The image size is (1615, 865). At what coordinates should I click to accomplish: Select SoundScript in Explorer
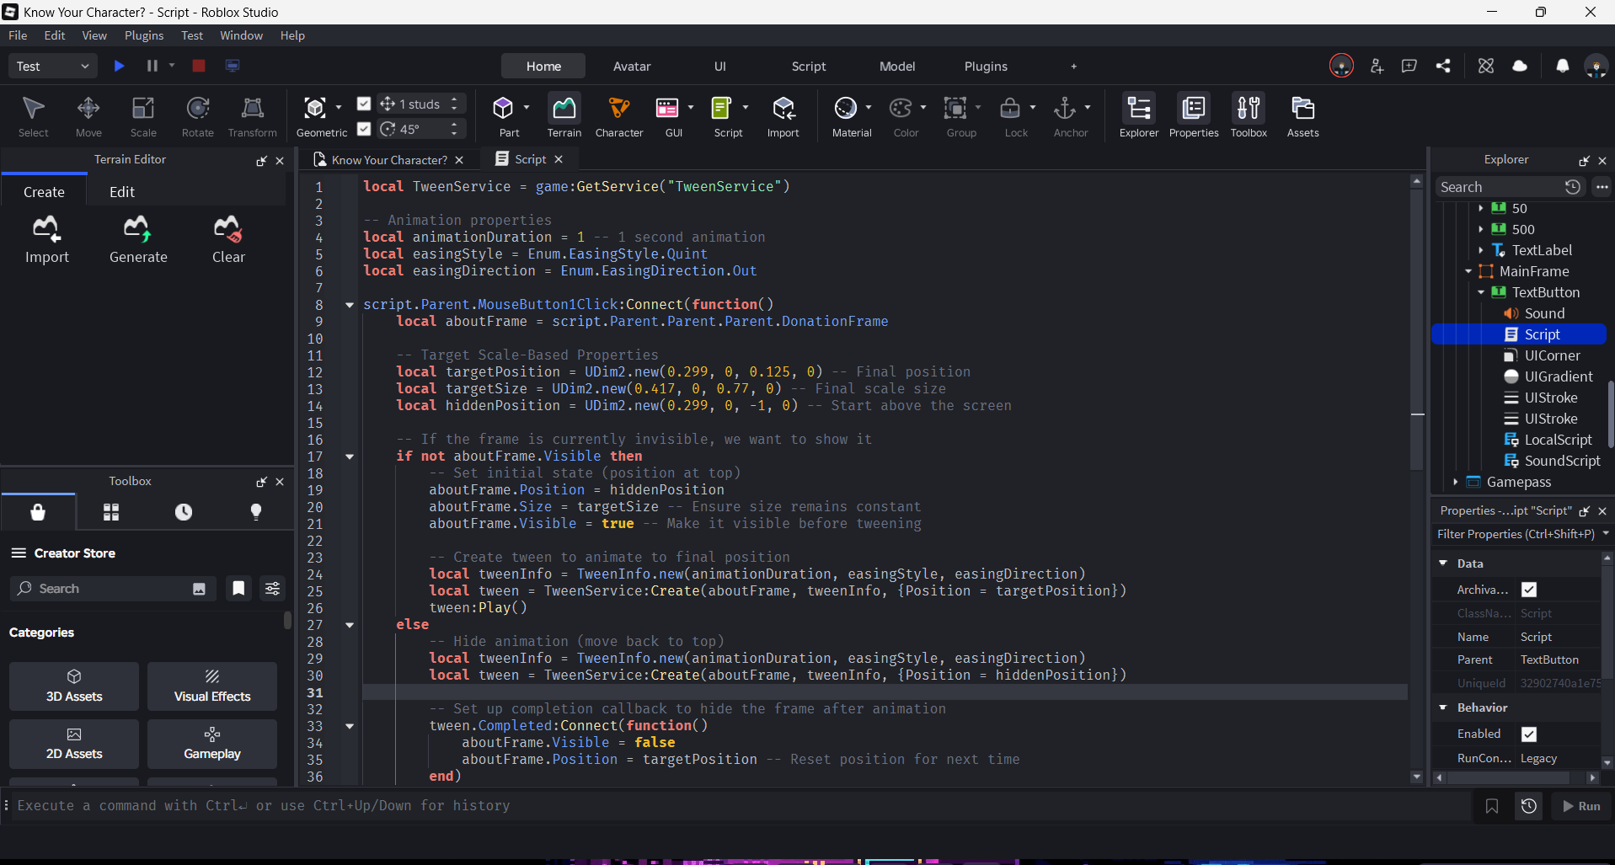(x=1561, y=461)
